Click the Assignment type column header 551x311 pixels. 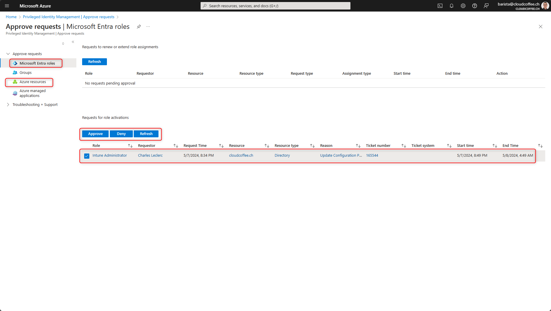tap(356, 73)
